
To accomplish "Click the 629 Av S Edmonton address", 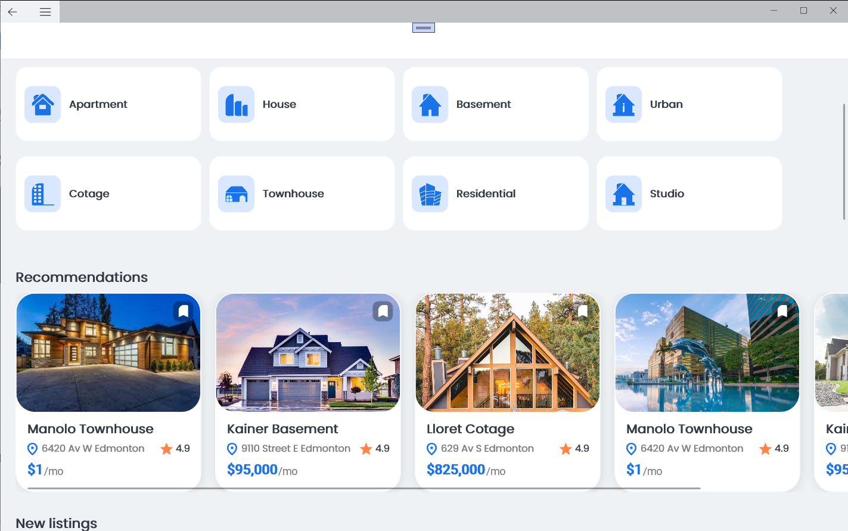I will coord(487,448).
